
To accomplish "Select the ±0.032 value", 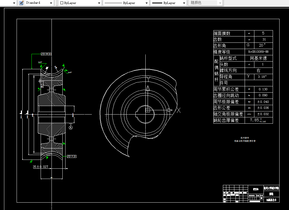I will click(263, 114).
